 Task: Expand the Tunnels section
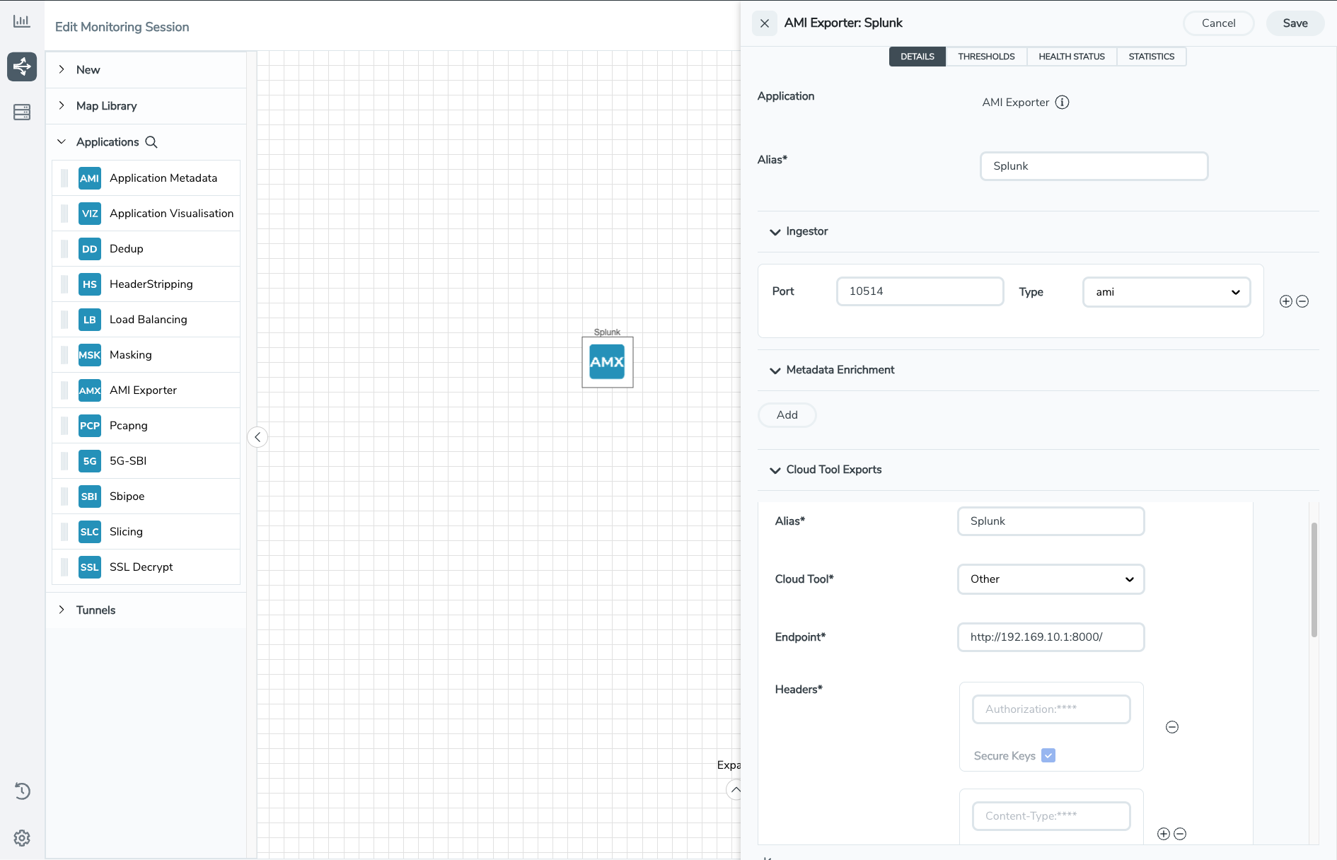(62, 610)
